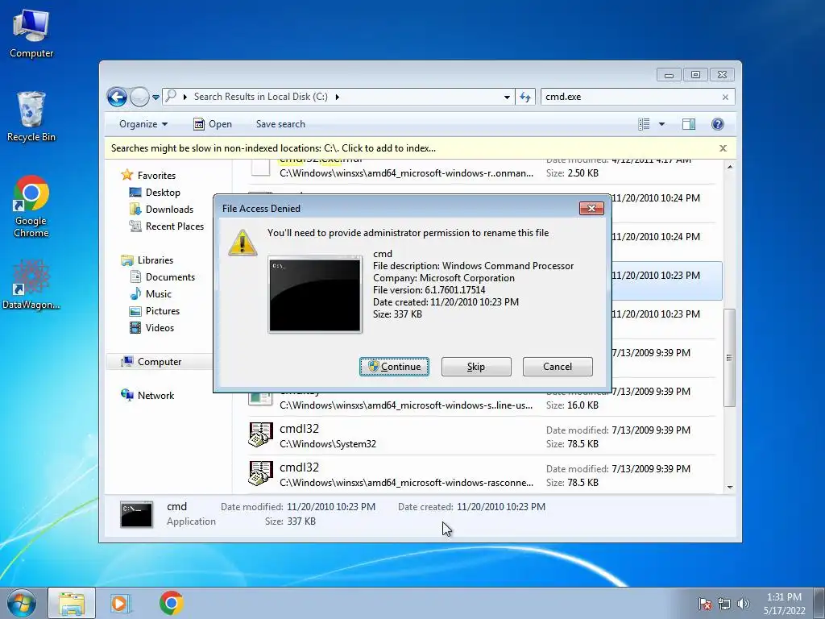Expand the address bar history dropdown
The width and height of the screenshot is (825, 619).
pyautogui.click(x=507, y=97)
